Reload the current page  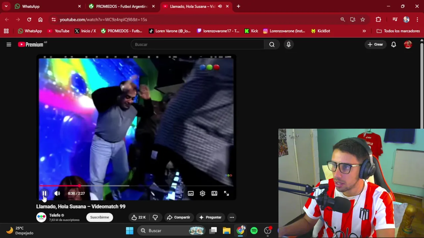point(29,20)
